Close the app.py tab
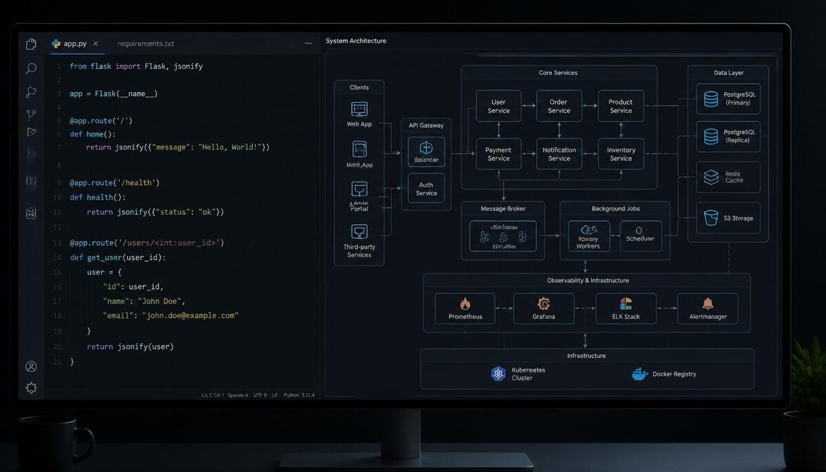This screenshot has height=472, width=826. pos(96,43)
